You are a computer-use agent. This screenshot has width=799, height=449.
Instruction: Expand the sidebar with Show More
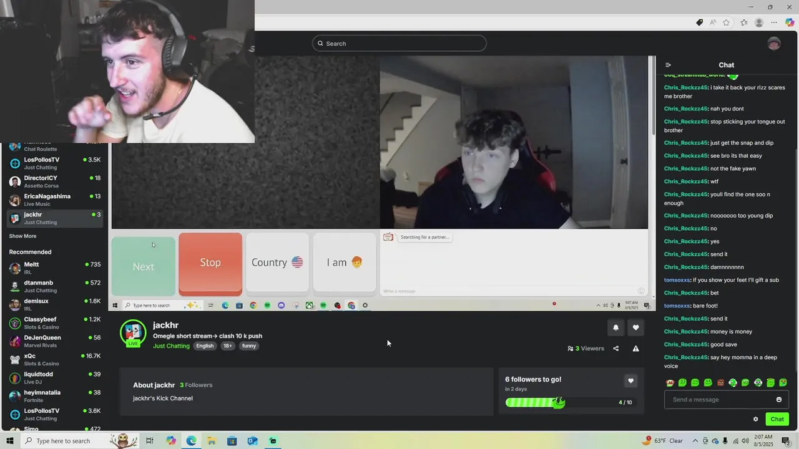coord(22,236)
